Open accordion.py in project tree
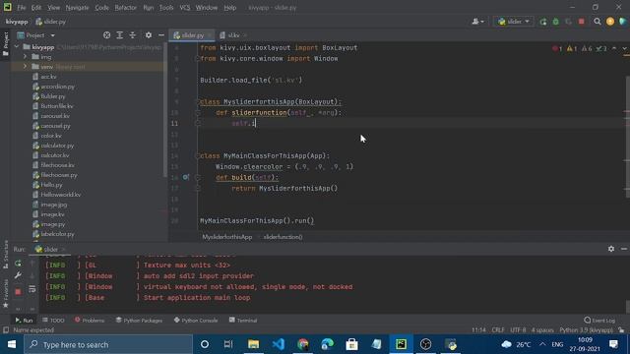Image resolution: width=630 pixels, height=354 pixels. 57,87
